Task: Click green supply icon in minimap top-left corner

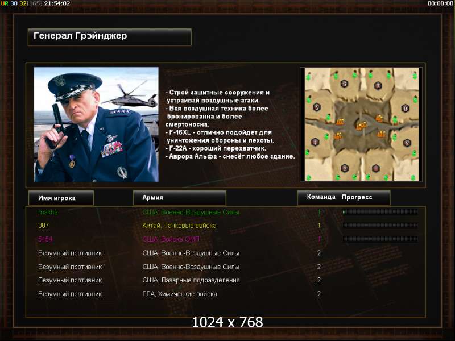Action: pyautogui.click(x=308, y=77)
